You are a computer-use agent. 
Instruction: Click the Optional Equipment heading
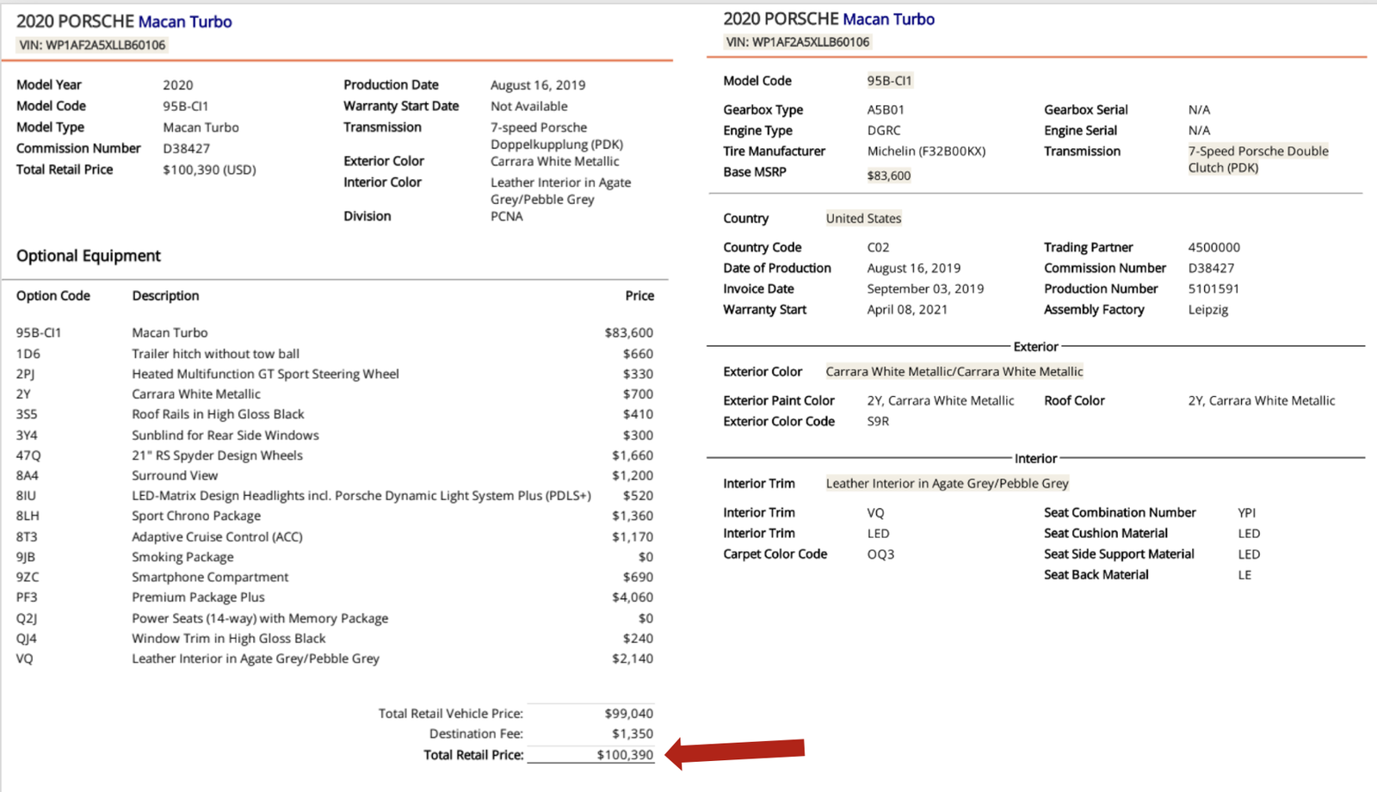89,256
